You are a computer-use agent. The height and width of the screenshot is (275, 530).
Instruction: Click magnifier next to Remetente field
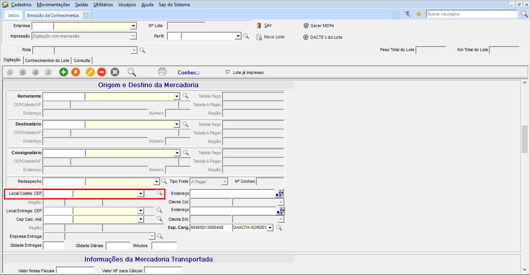pos(186,96)
